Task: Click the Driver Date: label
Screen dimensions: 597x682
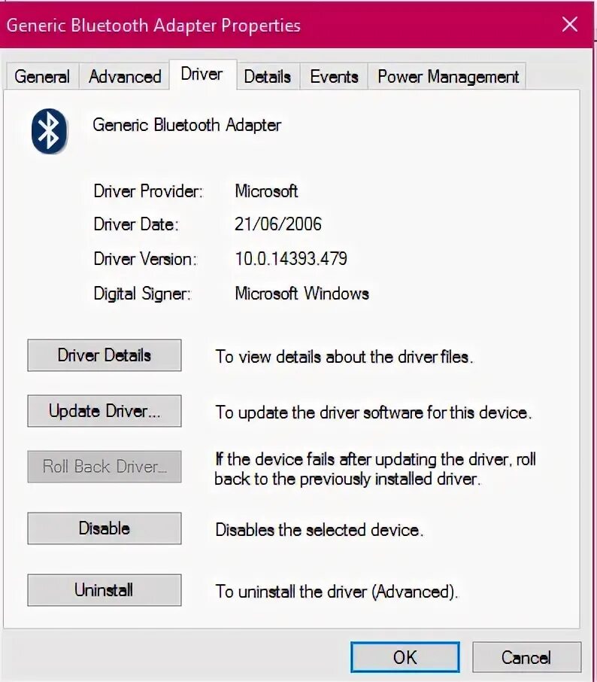Action: point(136,224)
